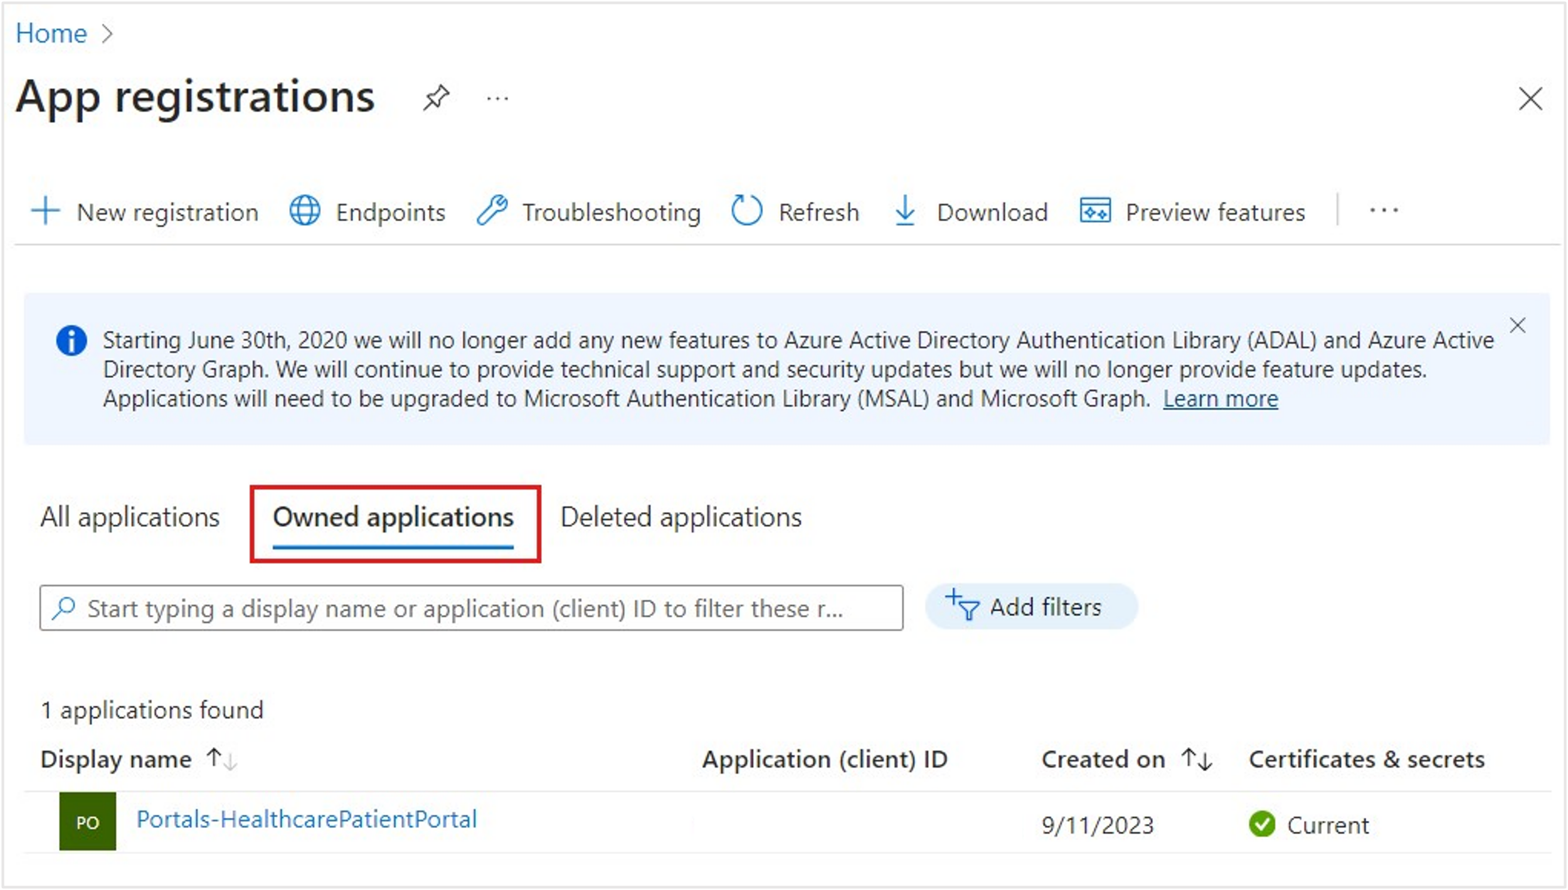Click the New registration label
Screen dimensions: 1568x890
167,212
